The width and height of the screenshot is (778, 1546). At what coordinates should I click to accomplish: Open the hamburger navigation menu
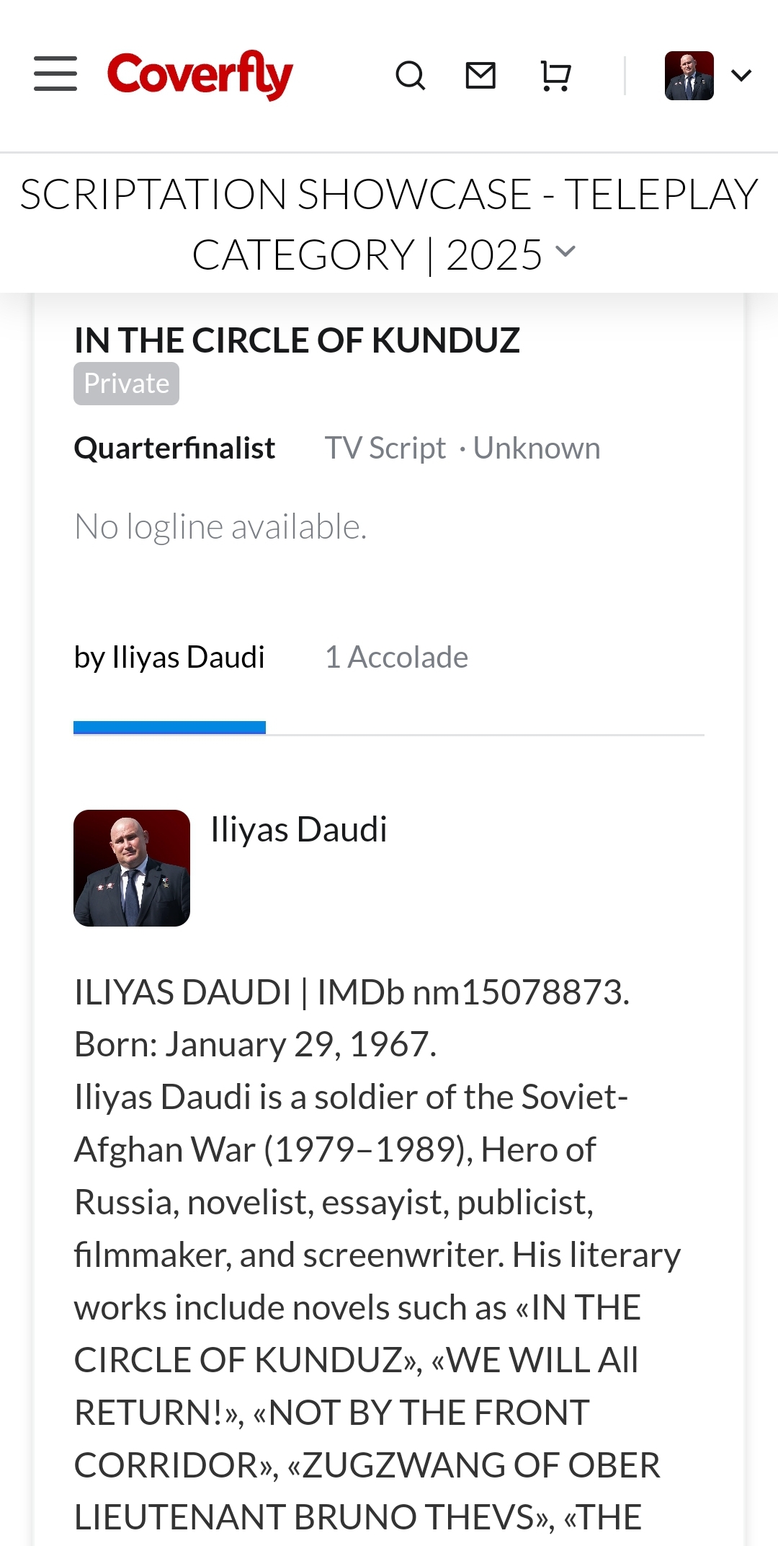pos(55,74)
